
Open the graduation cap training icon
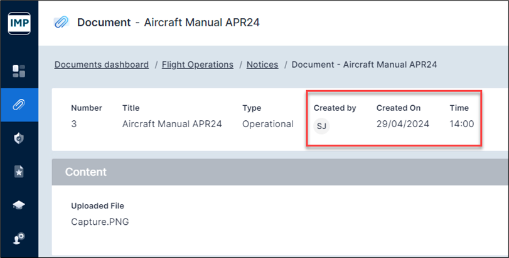[x=19, y=205]
